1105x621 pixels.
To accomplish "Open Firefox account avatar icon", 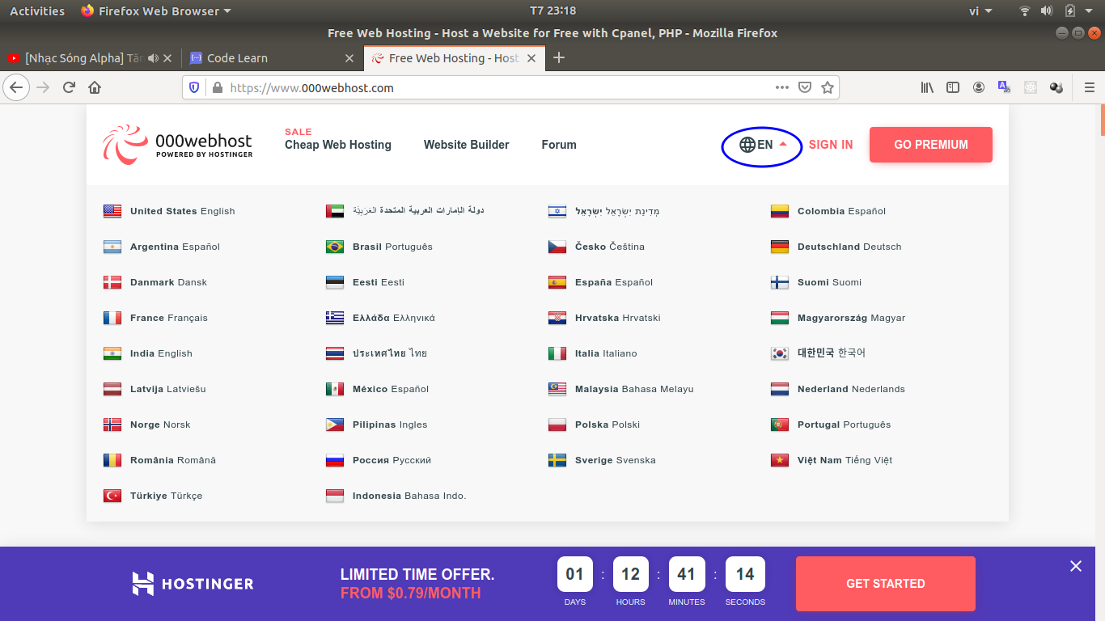I will 979,87.
